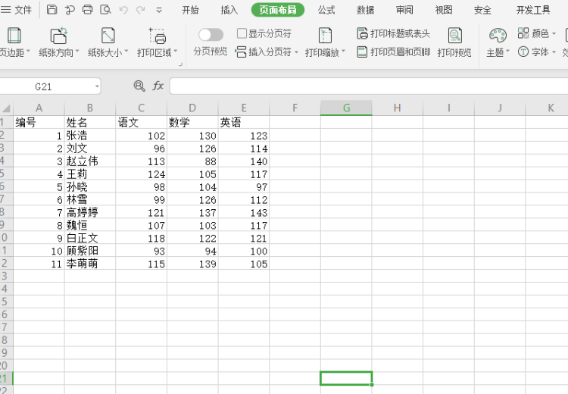Click the 编号 header cell
568x394 pixels.
39,122
